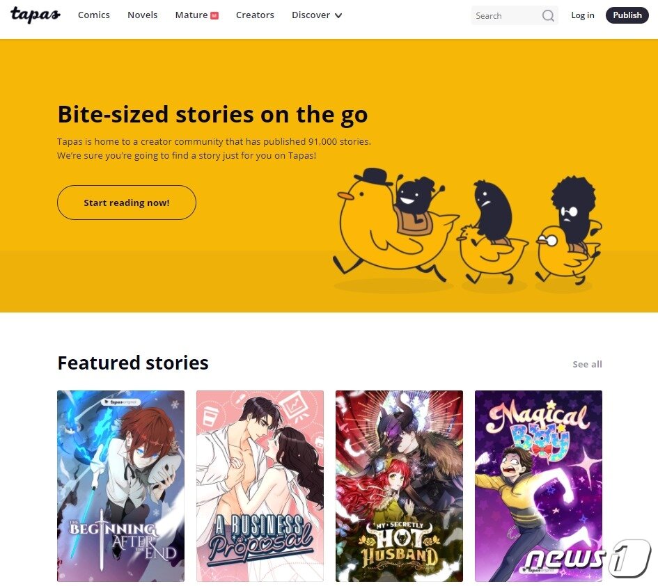This screenshot has width=658, height=586.
Task: Open My Secretly Hot Husband cover
Action: [x=399, y=486]
